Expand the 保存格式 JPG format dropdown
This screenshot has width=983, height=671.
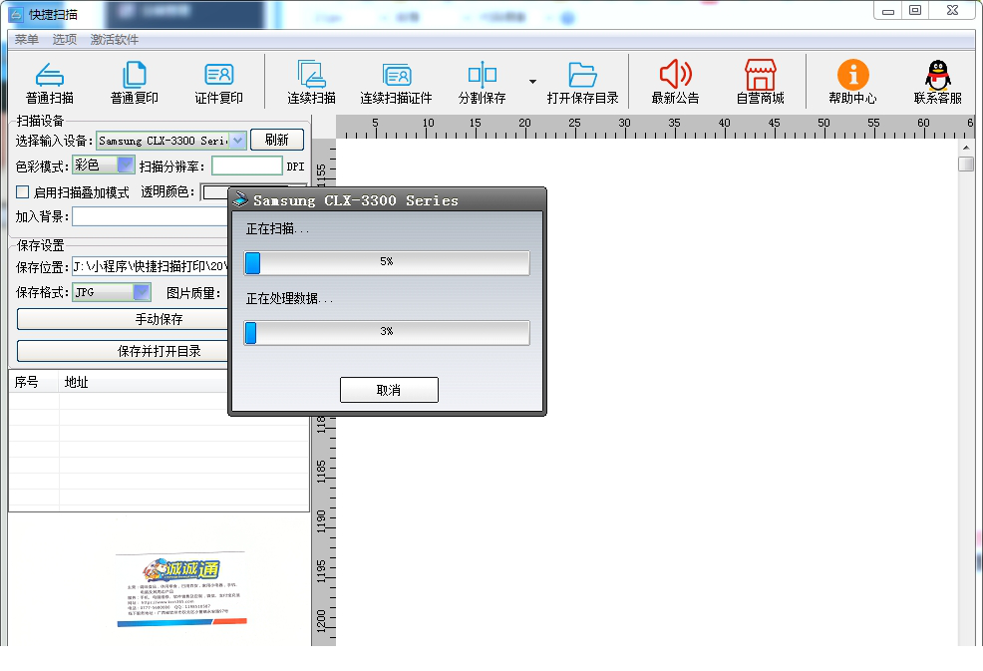point(142,292)
